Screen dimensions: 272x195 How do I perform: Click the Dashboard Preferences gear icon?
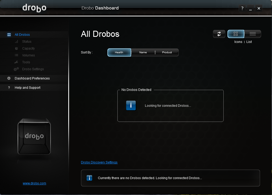pyautogui.click(x=9, y=78)
